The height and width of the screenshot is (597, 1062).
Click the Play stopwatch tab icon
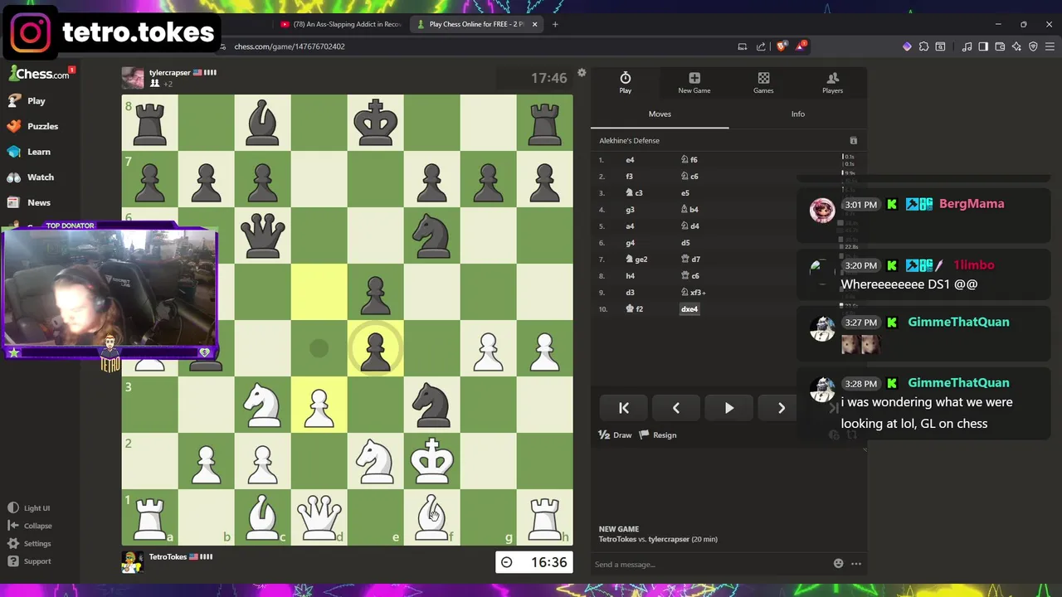[626, 78]
